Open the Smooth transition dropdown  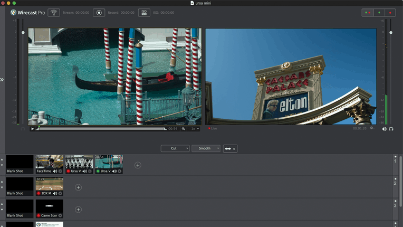tap(206, 148)
